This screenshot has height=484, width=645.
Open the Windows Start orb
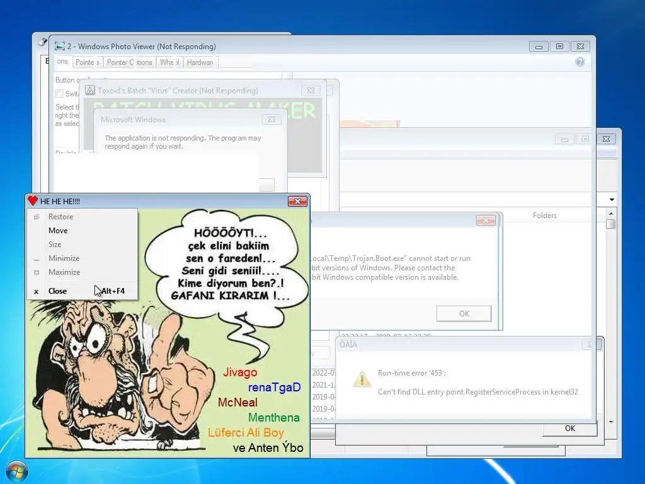[x=16, y=471]
